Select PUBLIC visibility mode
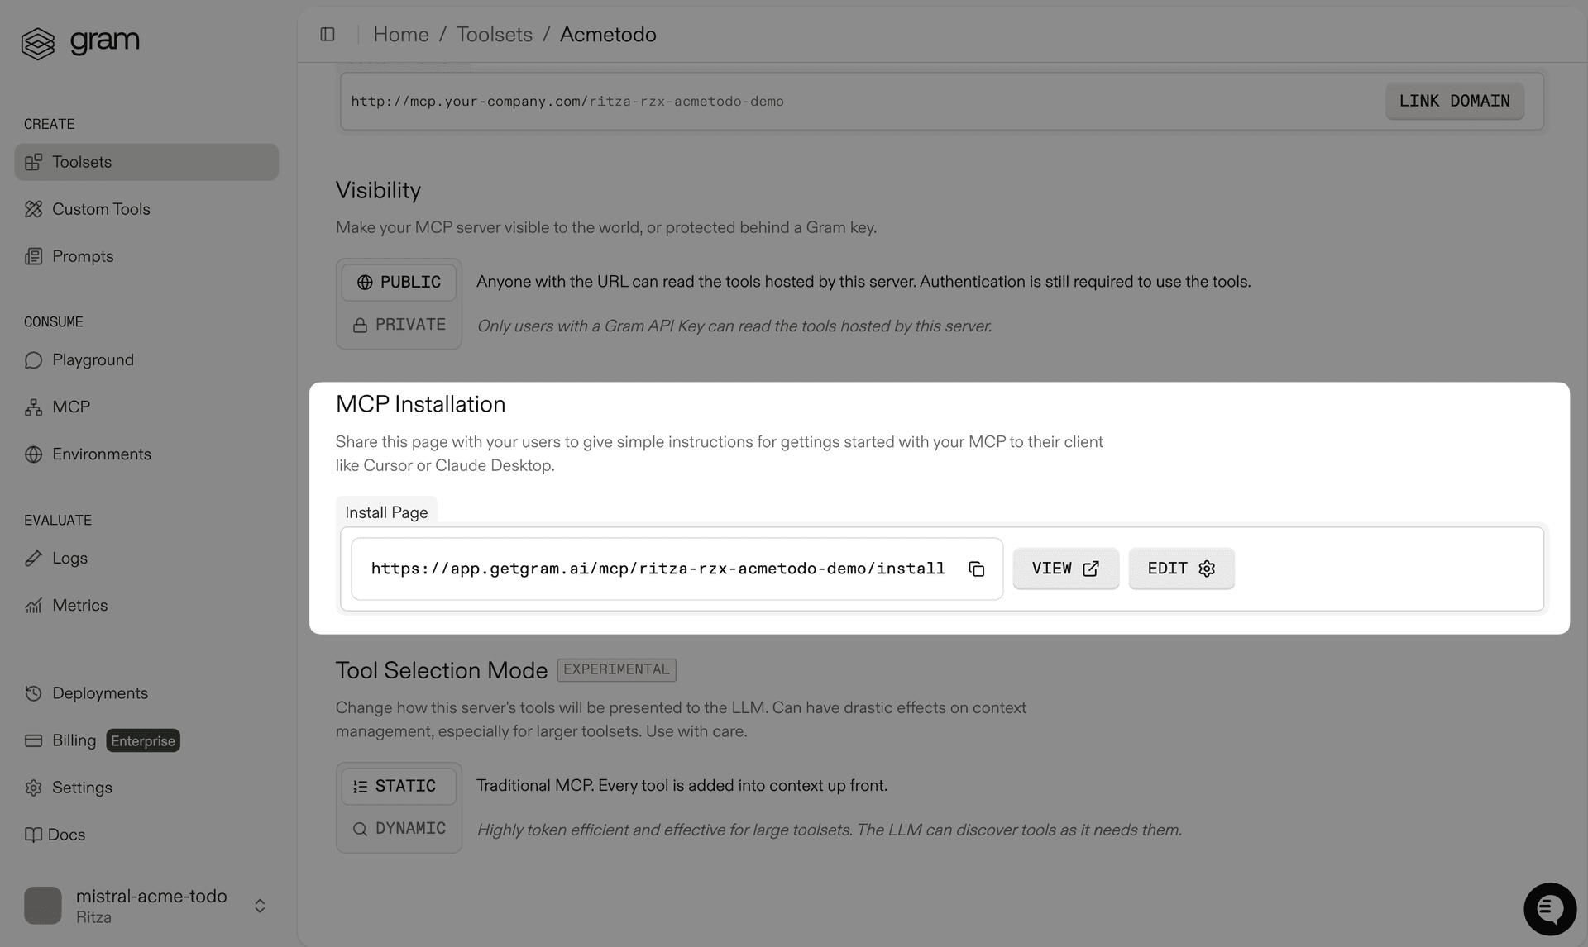The height and width of the screenshot is (947, 1588). [x=399, y=282]
